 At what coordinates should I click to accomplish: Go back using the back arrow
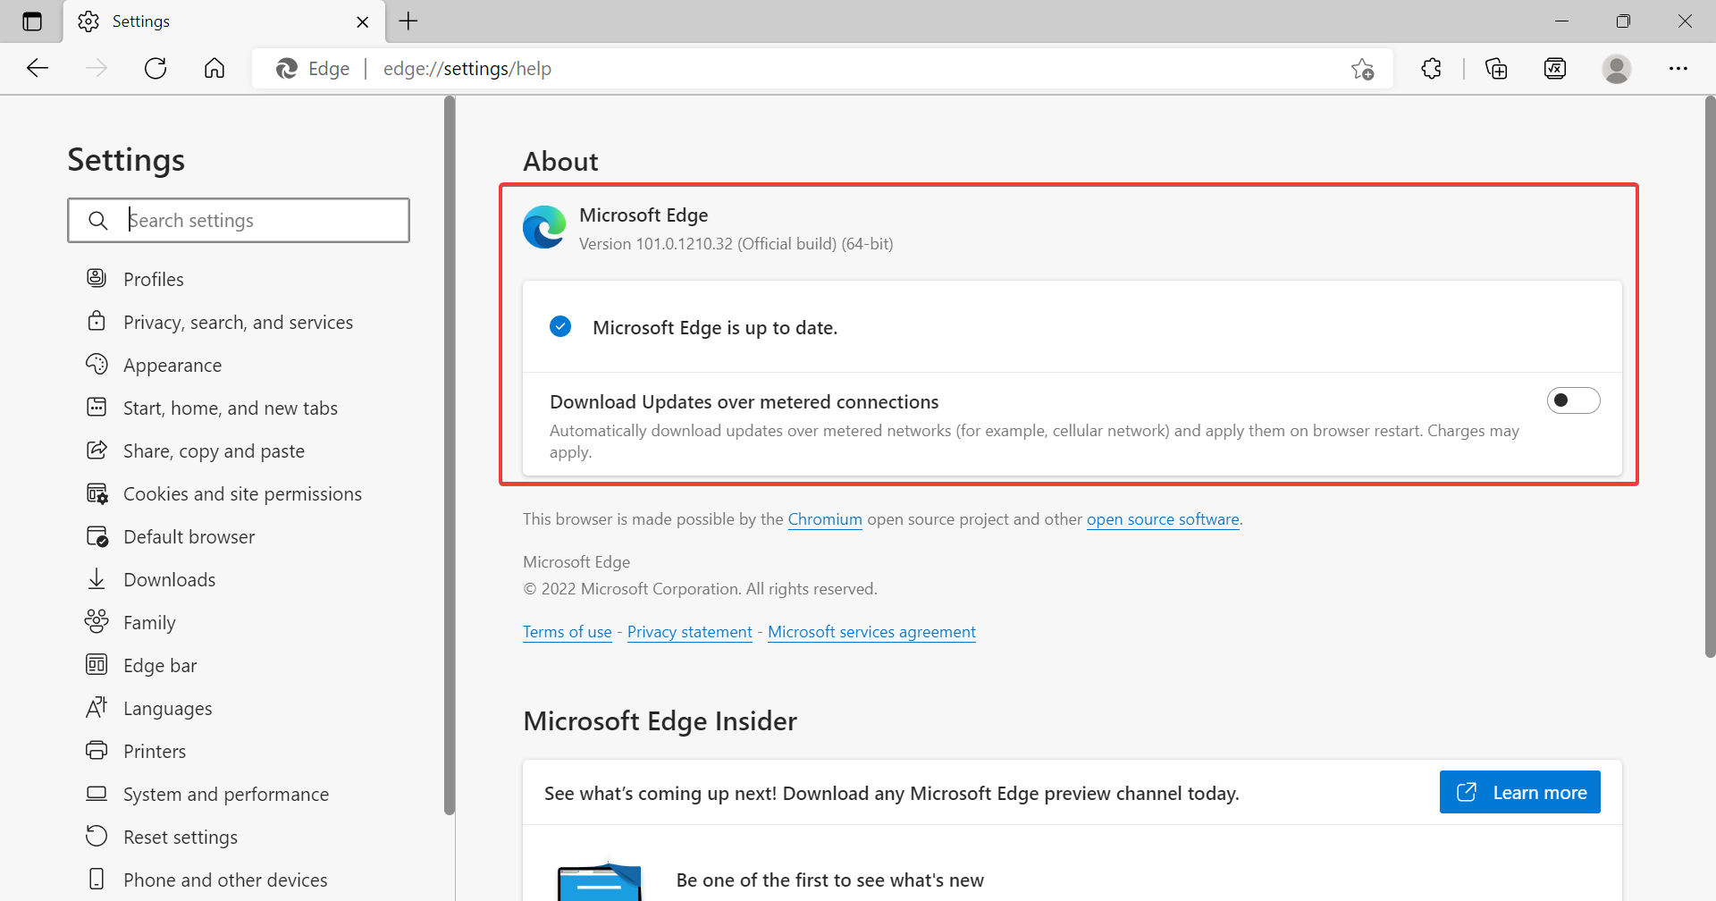coord(38,68)
